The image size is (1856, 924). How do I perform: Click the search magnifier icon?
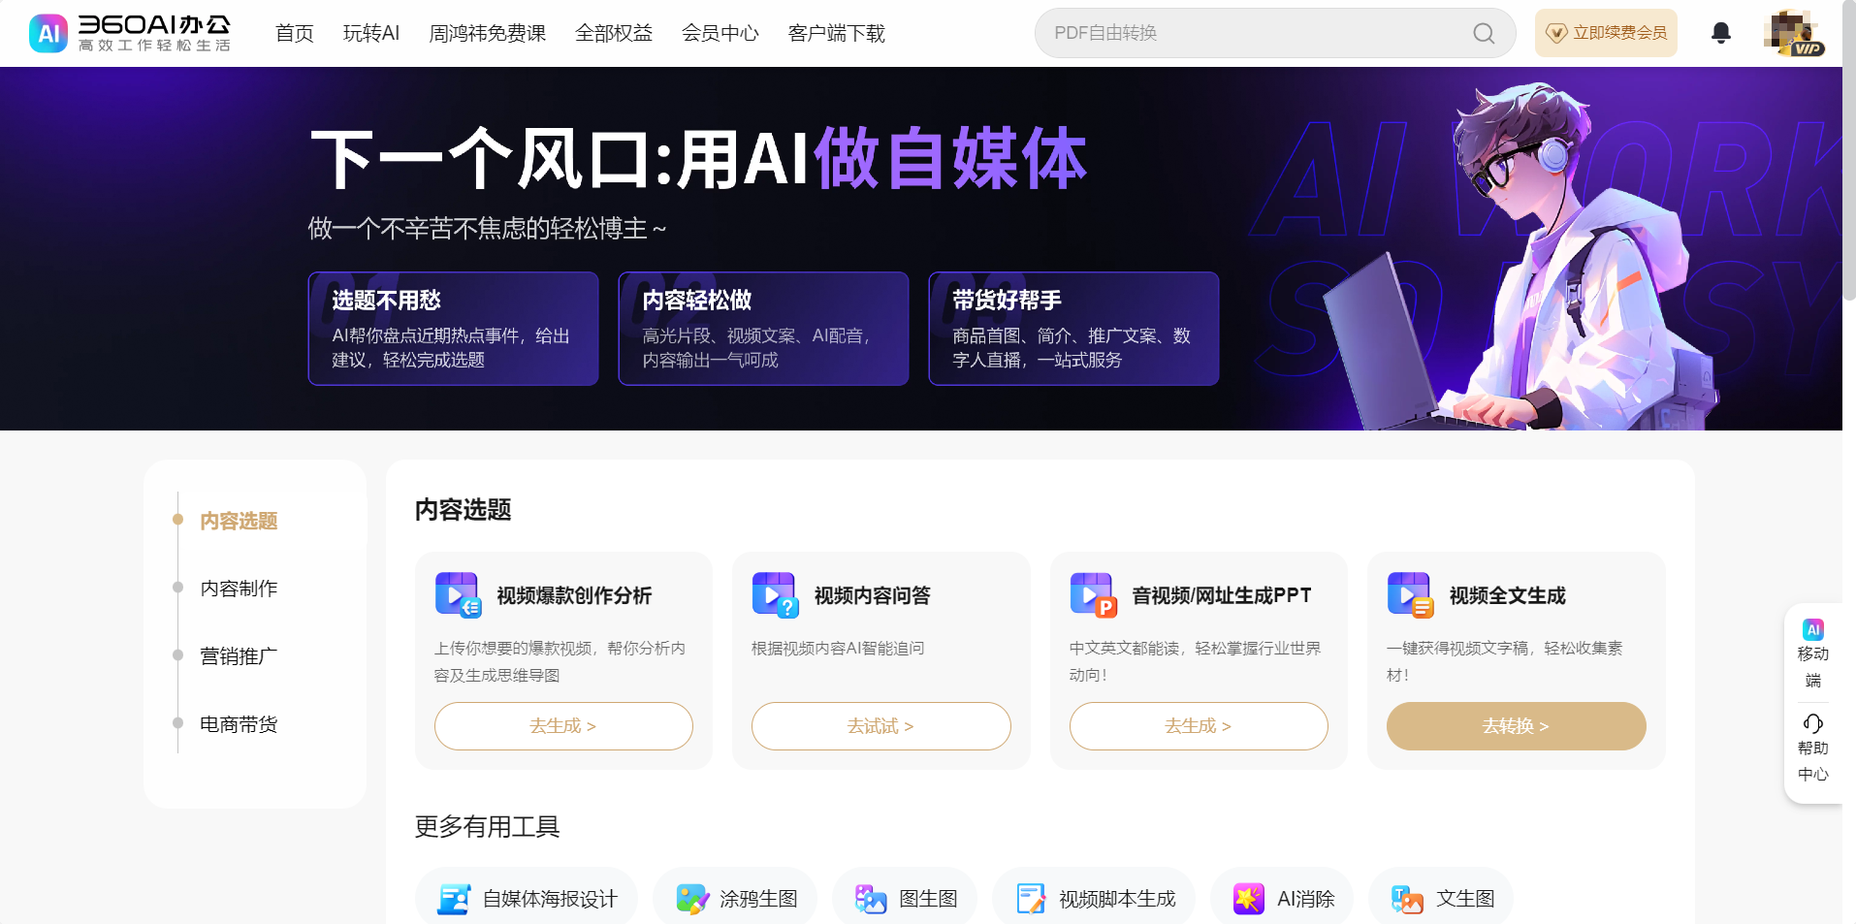click(1484, 33)
